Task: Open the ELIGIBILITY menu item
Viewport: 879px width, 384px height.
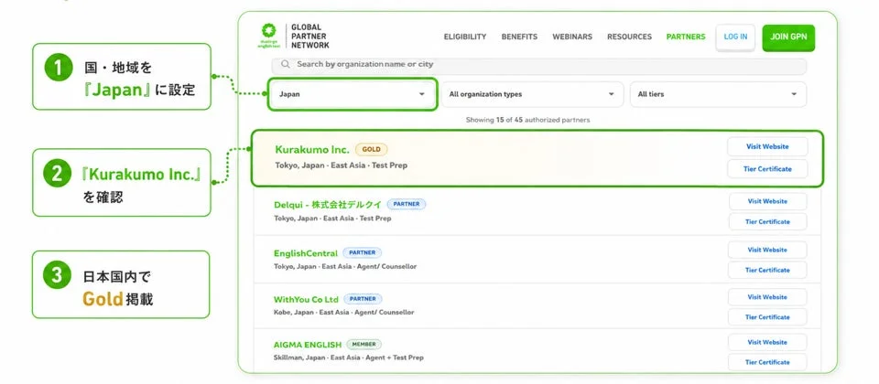Action: pos(465,37)
